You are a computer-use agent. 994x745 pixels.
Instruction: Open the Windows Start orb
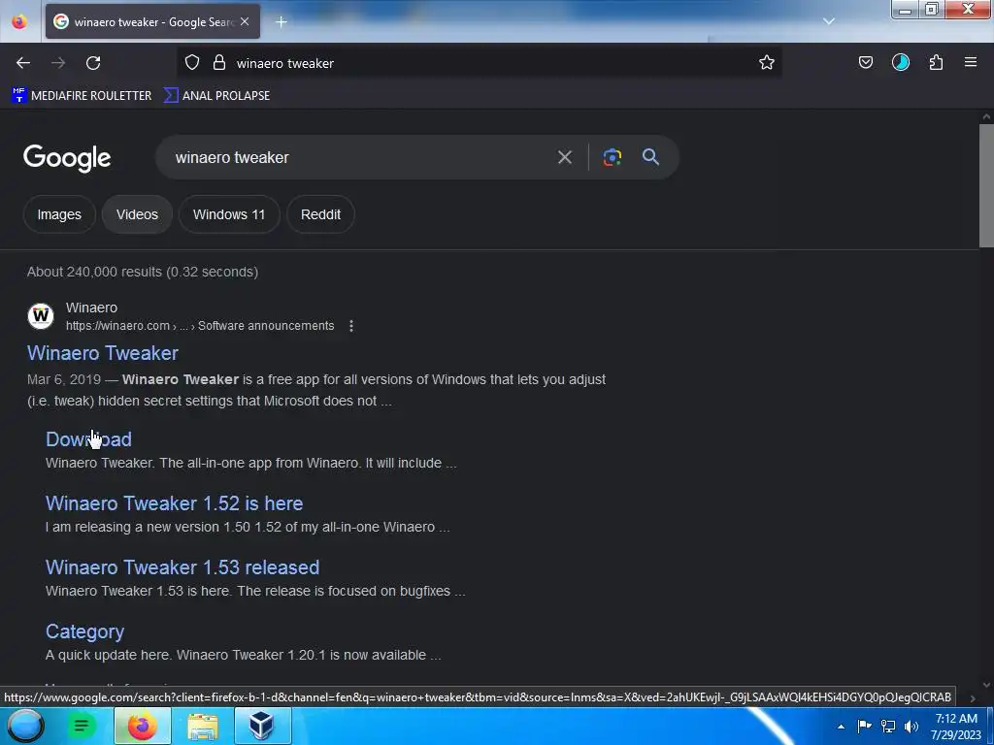coord(25,726)
